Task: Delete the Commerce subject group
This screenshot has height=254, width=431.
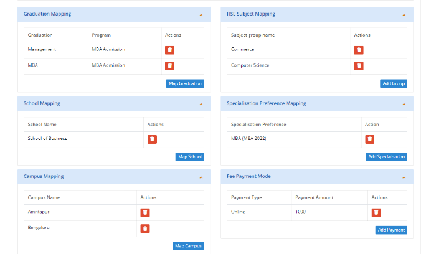Action: point(359,50)
